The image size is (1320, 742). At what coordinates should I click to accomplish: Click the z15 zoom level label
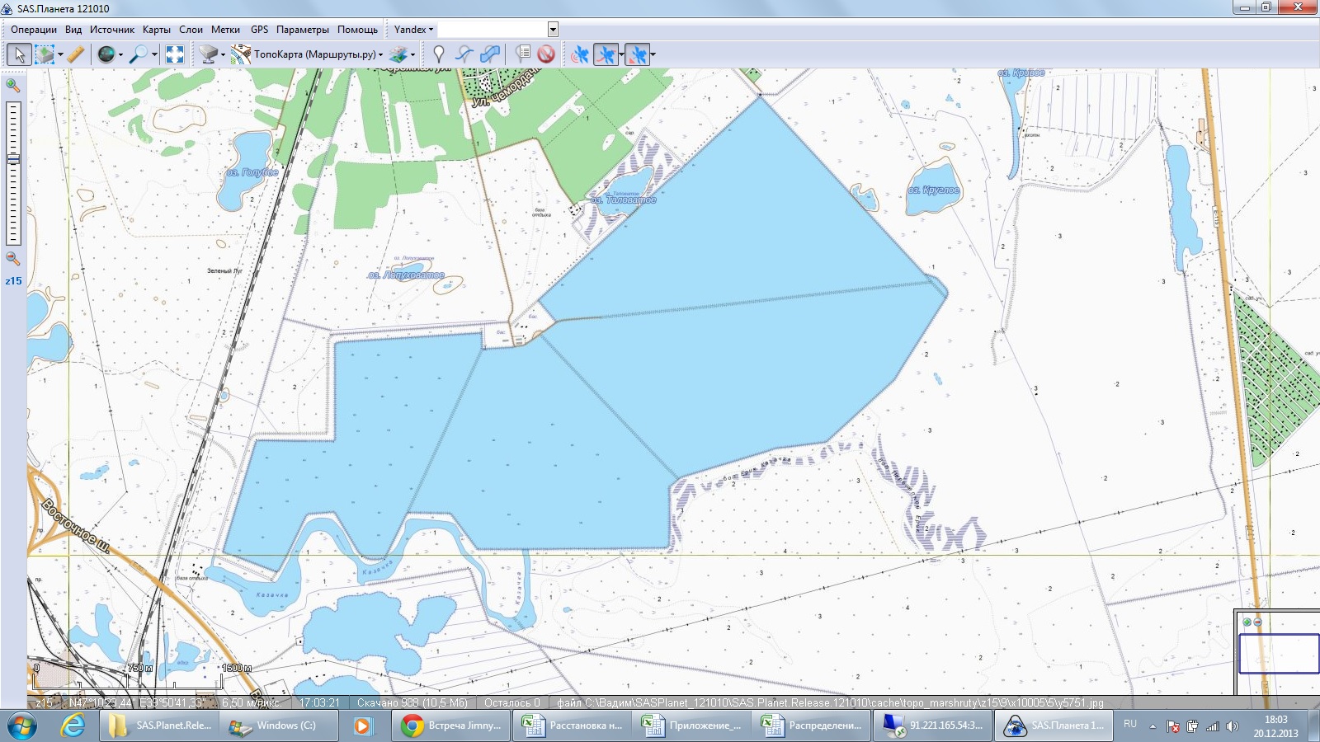point(13,281)
